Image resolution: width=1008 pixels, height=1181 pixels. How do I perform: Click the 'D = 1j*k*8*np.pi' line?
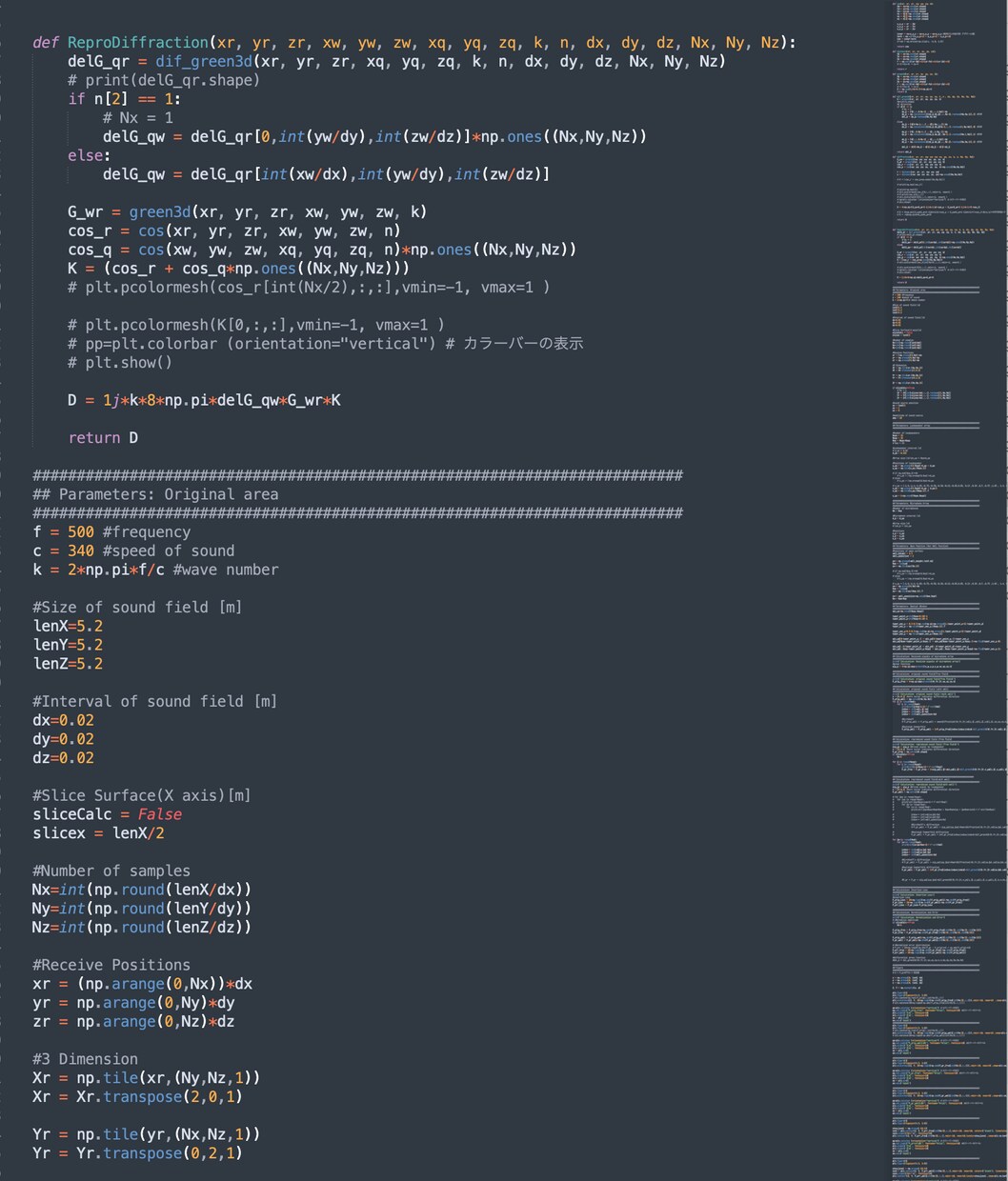pos(204,400)
